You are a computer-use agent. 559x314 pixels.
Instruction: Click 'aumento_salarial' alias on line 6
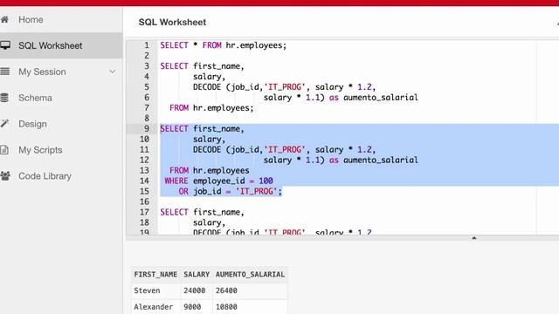381,97
